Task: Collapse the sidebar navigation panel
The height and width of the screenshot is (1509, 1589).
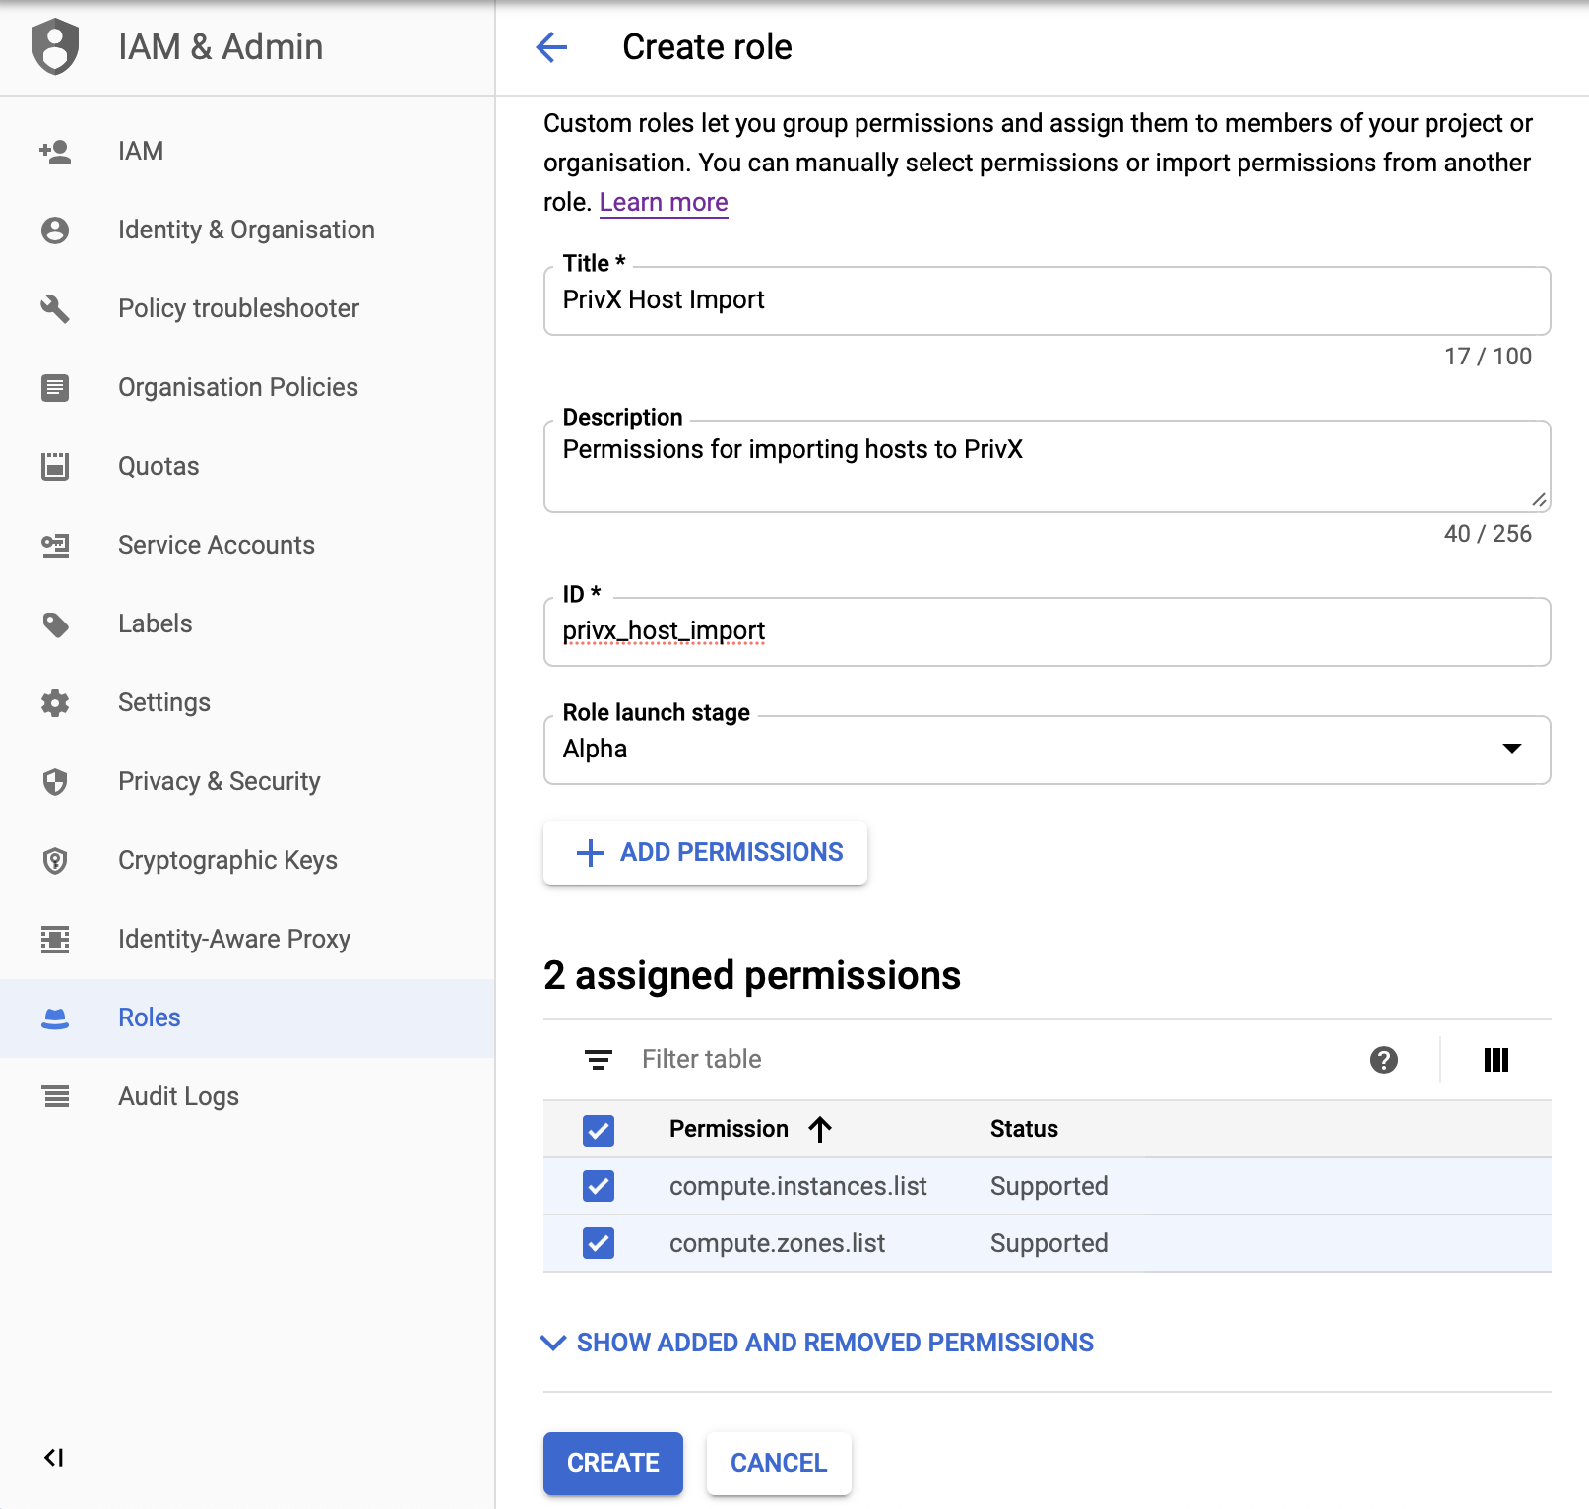Action: (x=54, y=1458)
